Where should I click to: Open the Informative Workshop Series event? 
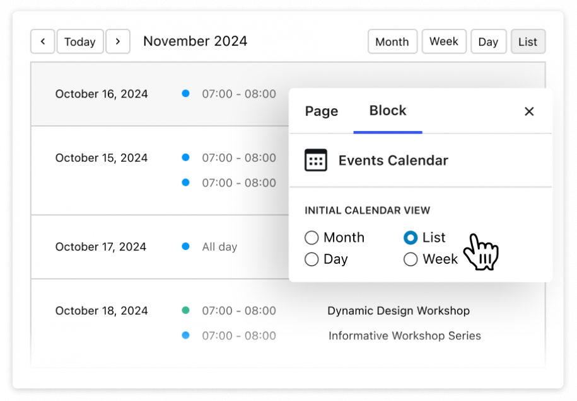[x=404, y=336]
